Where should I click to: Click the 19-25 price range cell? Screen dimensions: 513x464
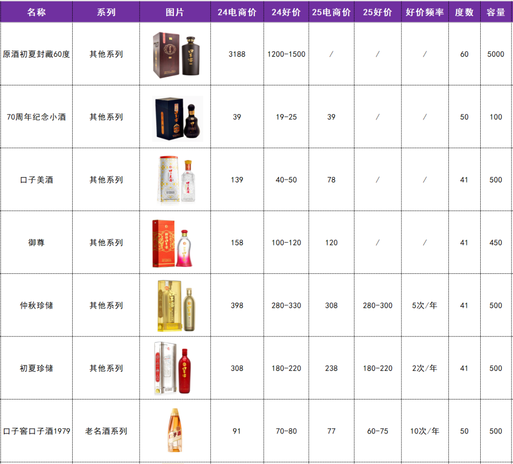point(286,117)
